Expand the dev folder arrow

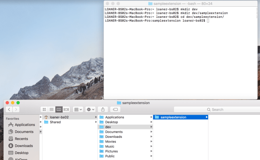point(151,127)
